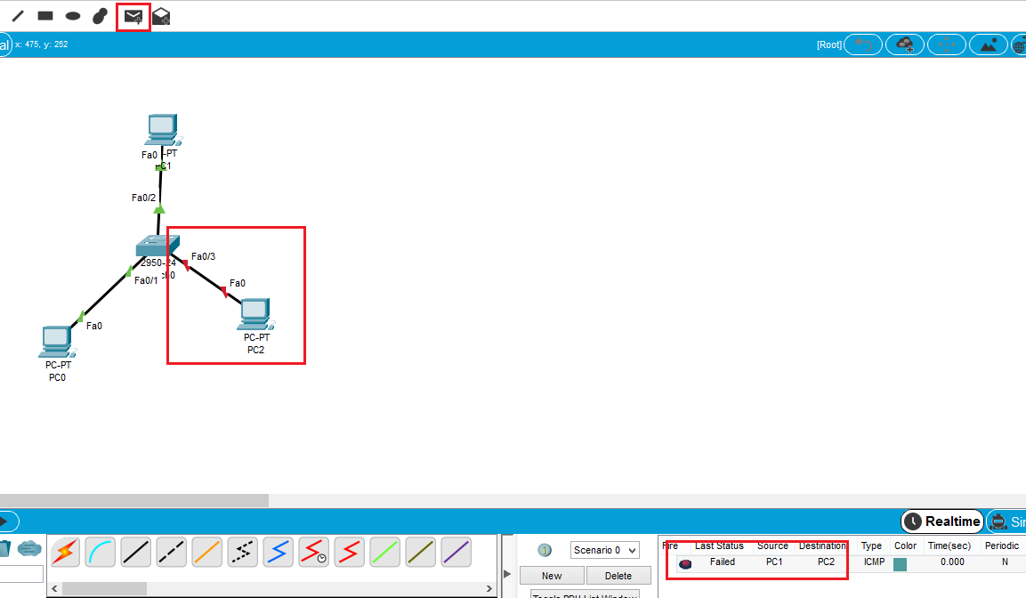Toggle fire on the failed PC1 PDU
The image size is (1026, 598).
pyautogui.click(x=685, y=562)
